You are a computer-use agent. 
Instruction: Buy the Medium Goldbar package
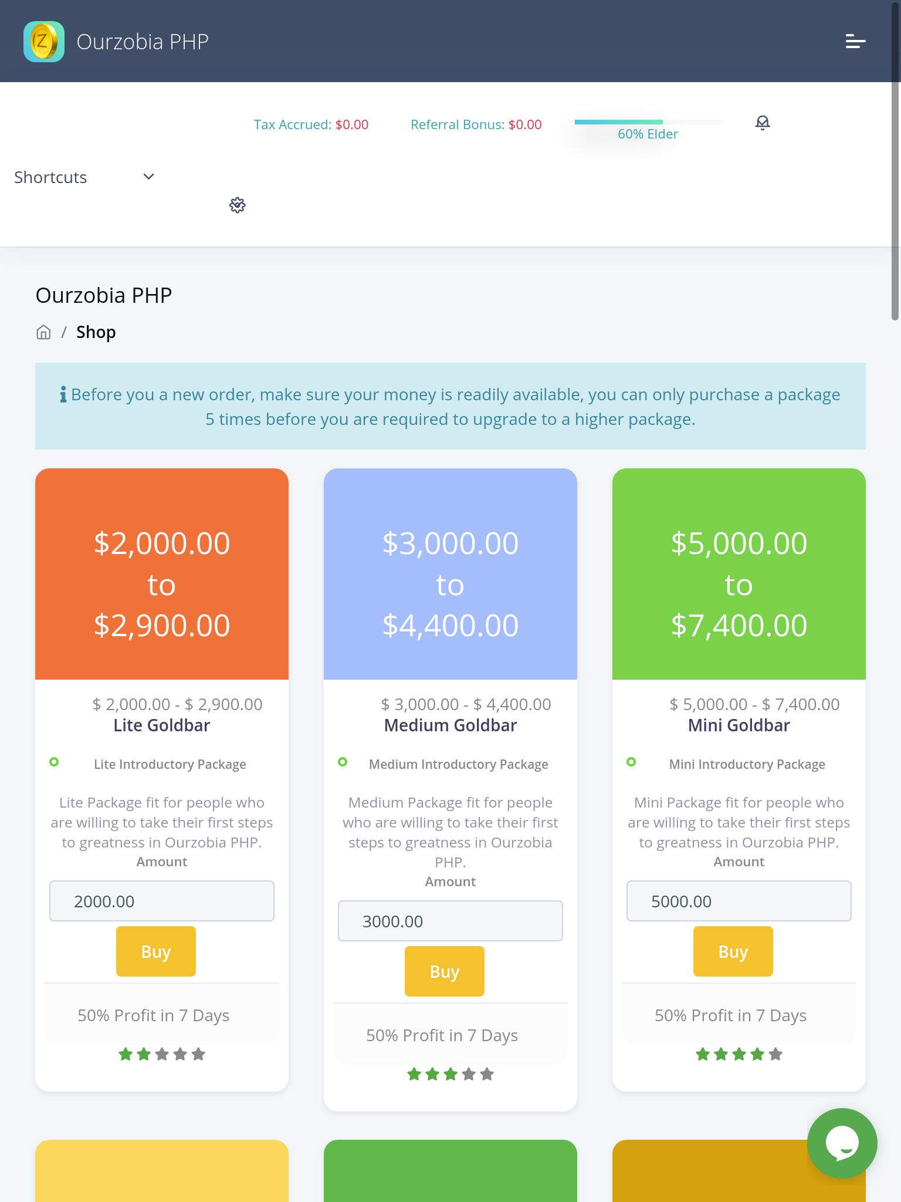(x=445, y=971)
